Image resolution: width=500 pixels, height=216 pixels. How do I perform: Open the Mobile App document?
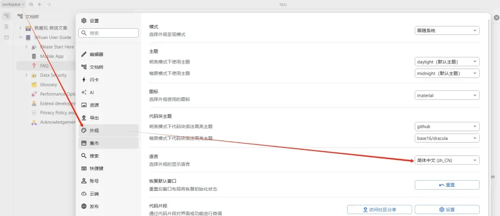[x=52, y=56]
